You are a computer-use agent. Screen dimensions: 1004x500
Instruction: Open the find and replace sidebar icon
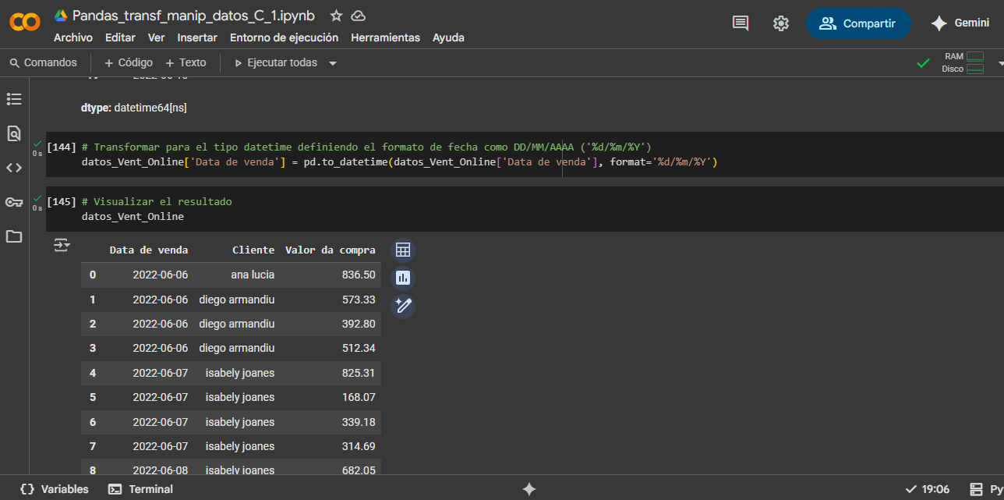[x=14, y=133]
